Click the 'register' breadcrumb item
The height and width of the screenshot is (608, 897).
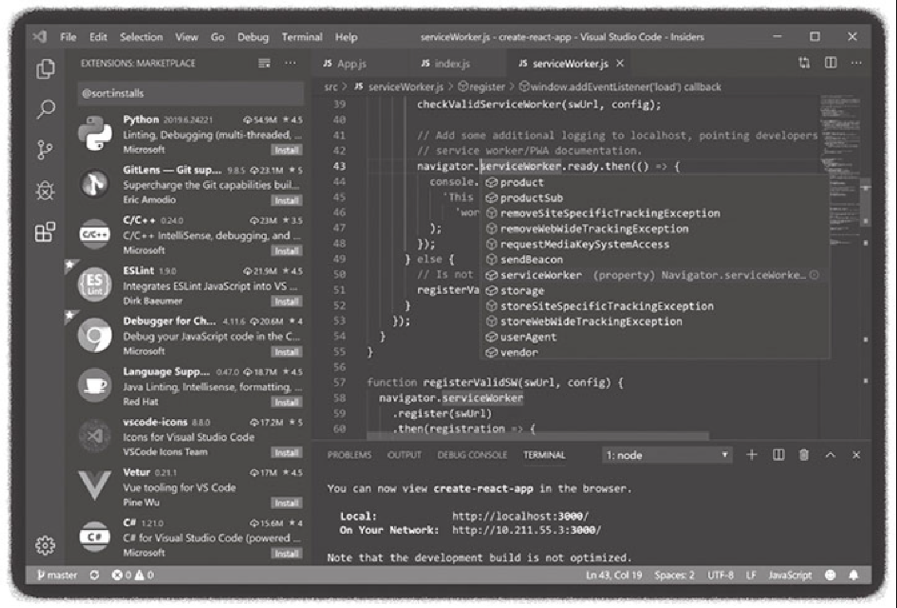(x=482, y=87)
